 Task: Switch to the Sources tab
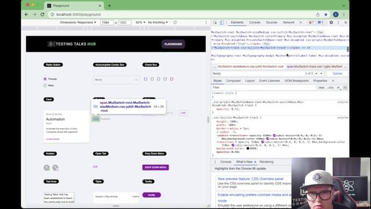[x=271, y=23]
